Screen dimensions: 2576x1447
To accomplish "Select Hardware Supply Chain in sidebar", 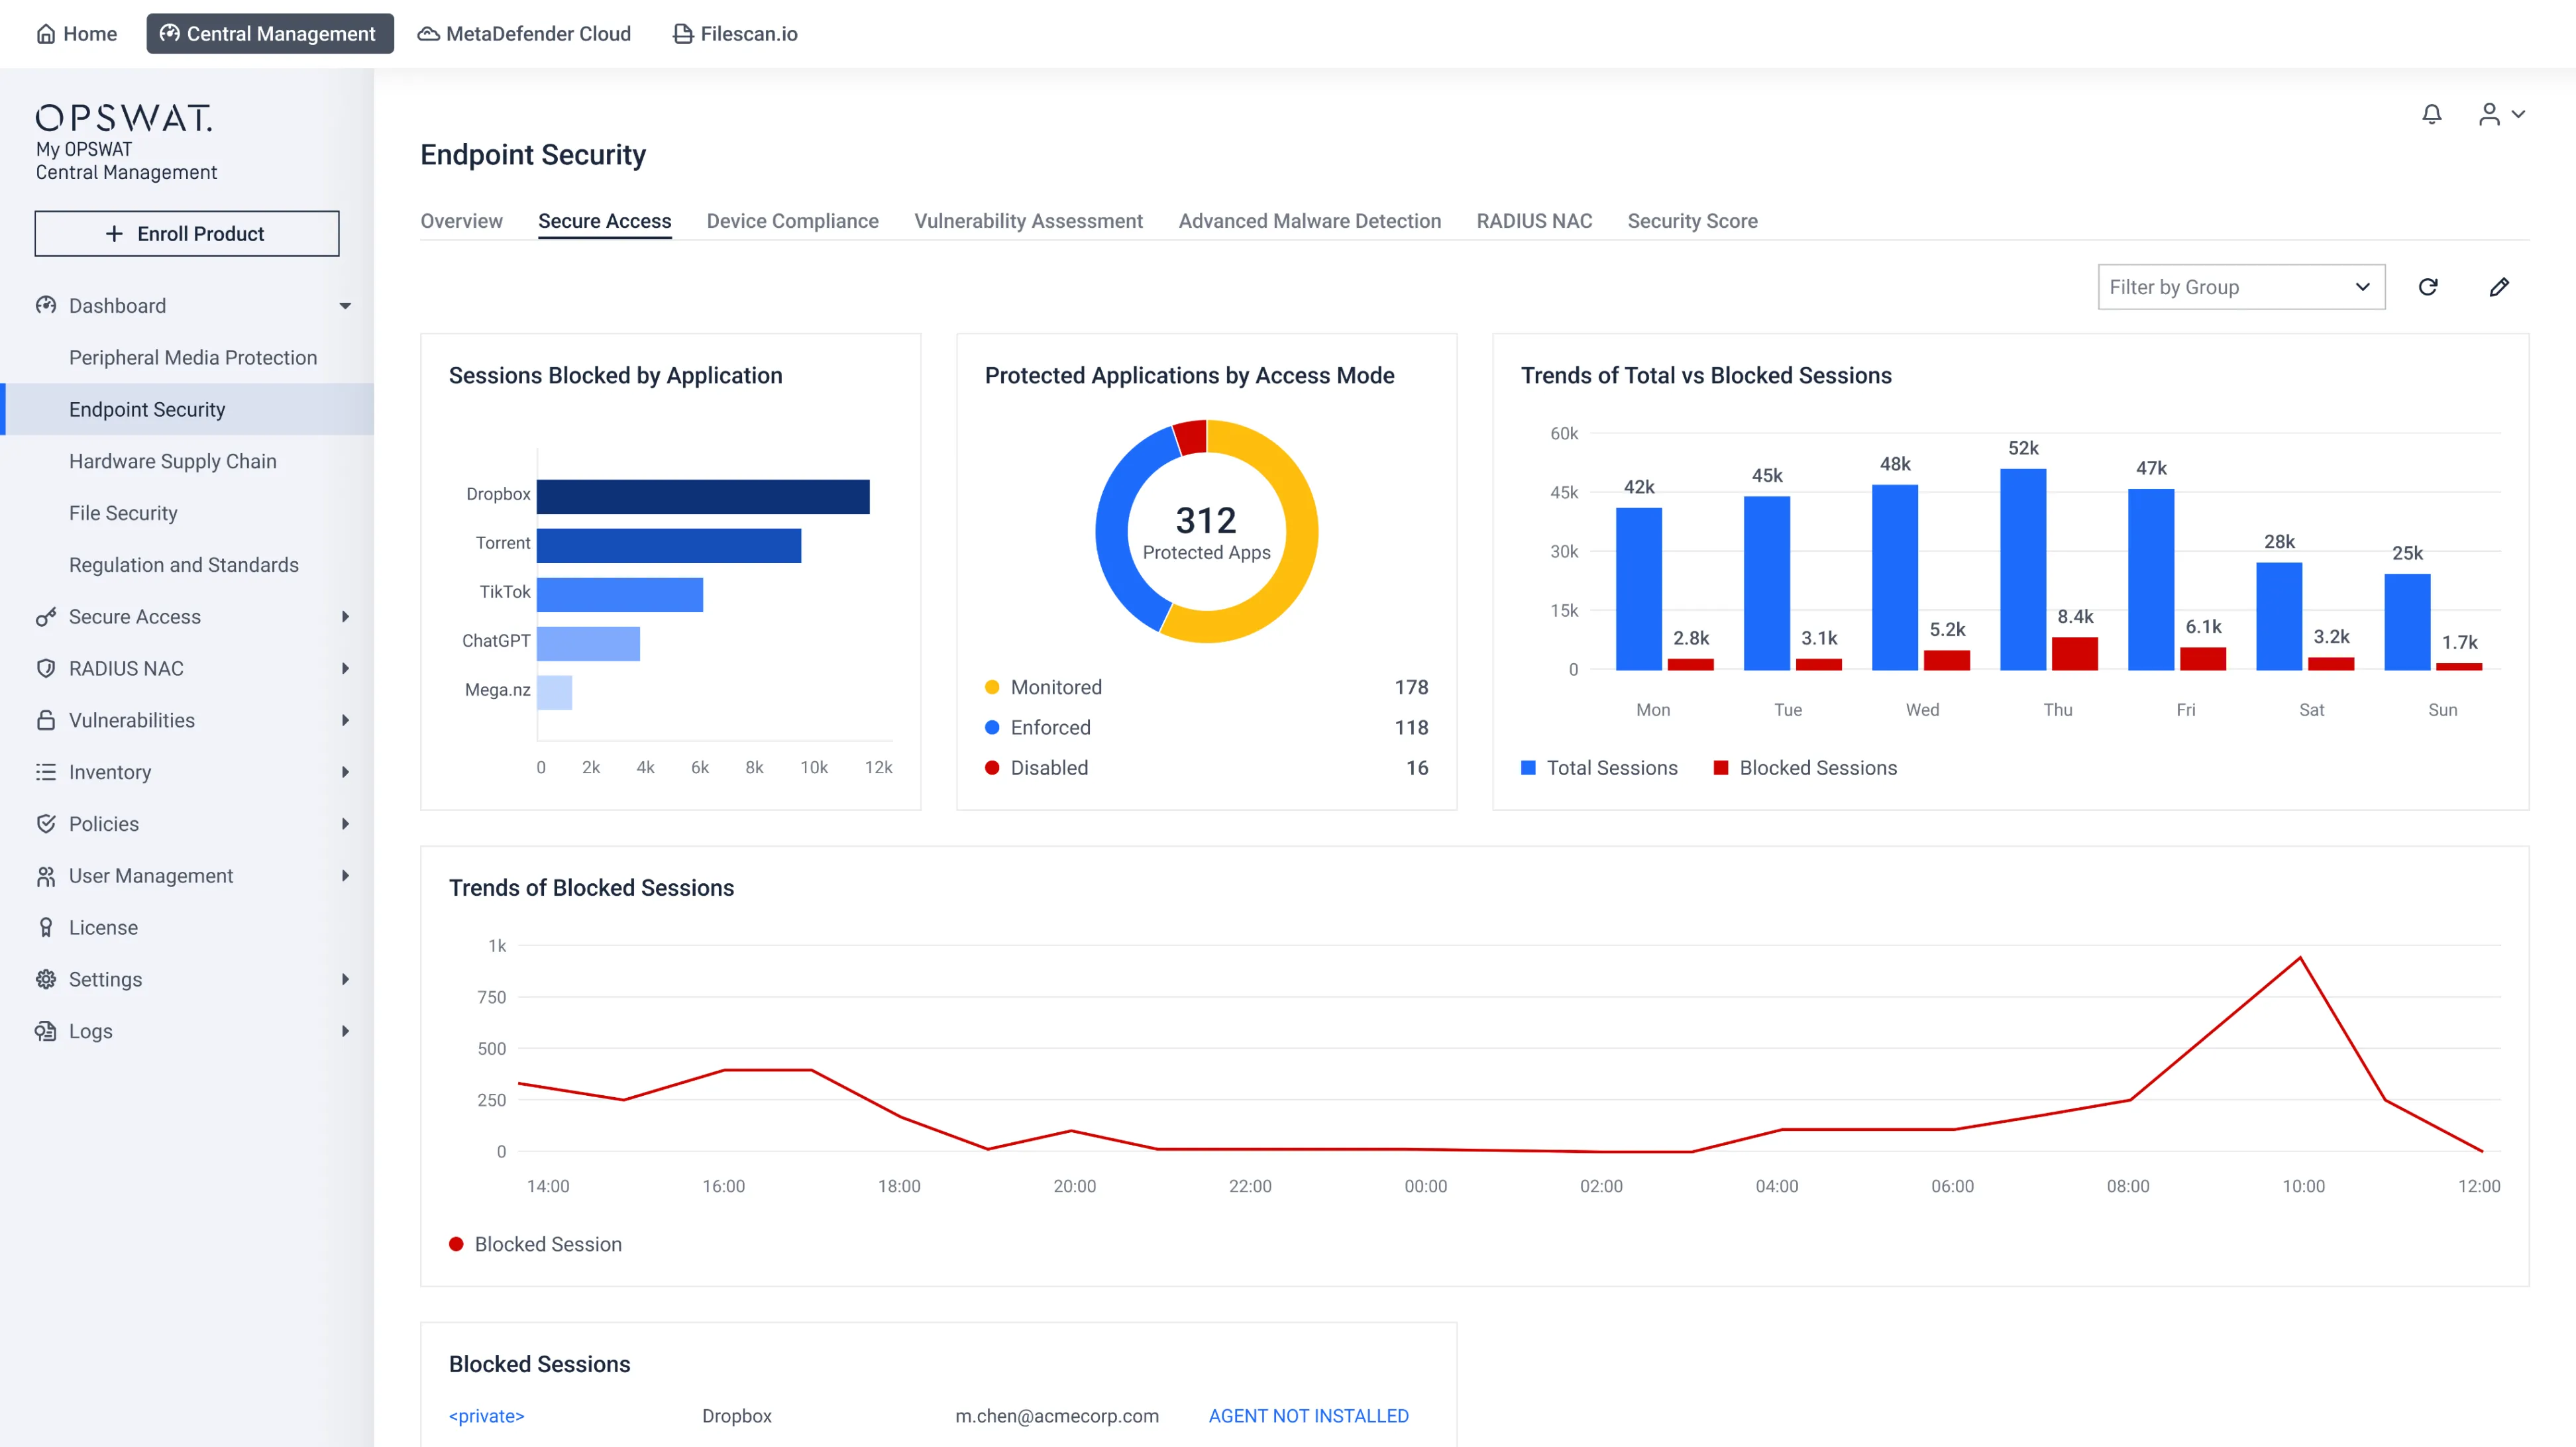I will pos(172,461).
